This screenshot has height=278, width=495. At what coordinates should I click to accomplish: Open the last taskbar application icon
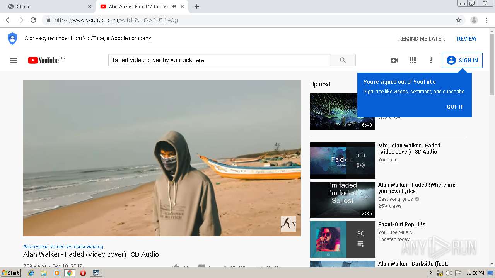96,273
